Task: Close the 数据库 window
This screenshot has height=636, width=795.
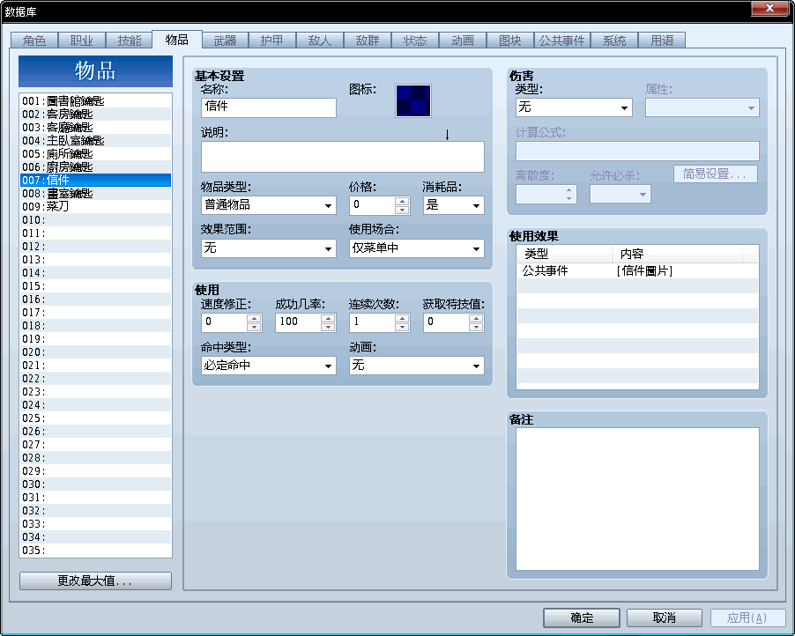Action: pos(769,8)
